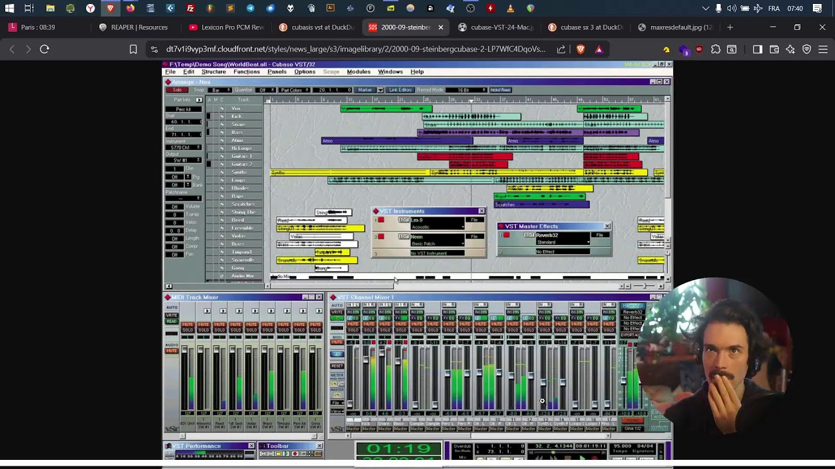Close the floating Toolbar panel
Viewport: 835px width, 469px height.
tap(319, 446)
